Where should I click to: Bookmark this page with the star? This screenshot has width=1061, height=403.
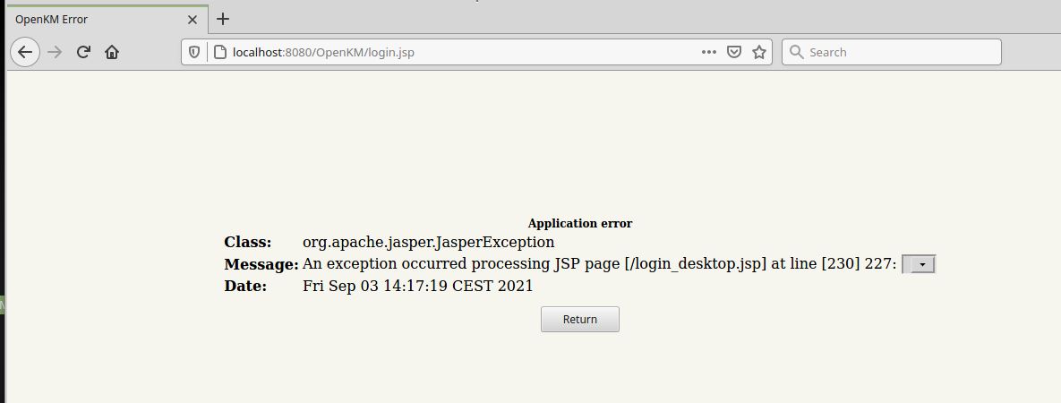point(759,52)
